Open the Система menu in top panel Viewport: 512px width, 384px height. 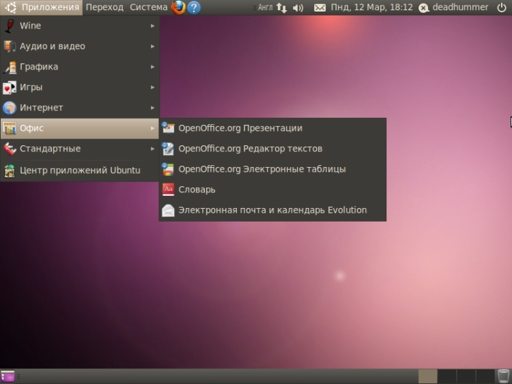click(x=148, y=8)
